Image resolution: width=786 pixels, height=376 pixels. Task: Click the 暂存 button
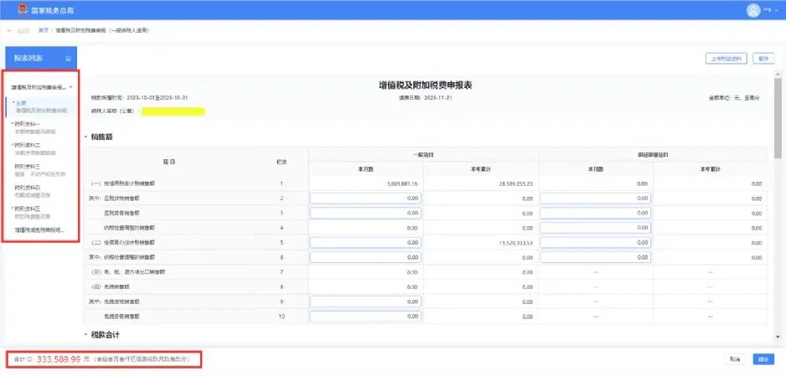pos(763,59)
